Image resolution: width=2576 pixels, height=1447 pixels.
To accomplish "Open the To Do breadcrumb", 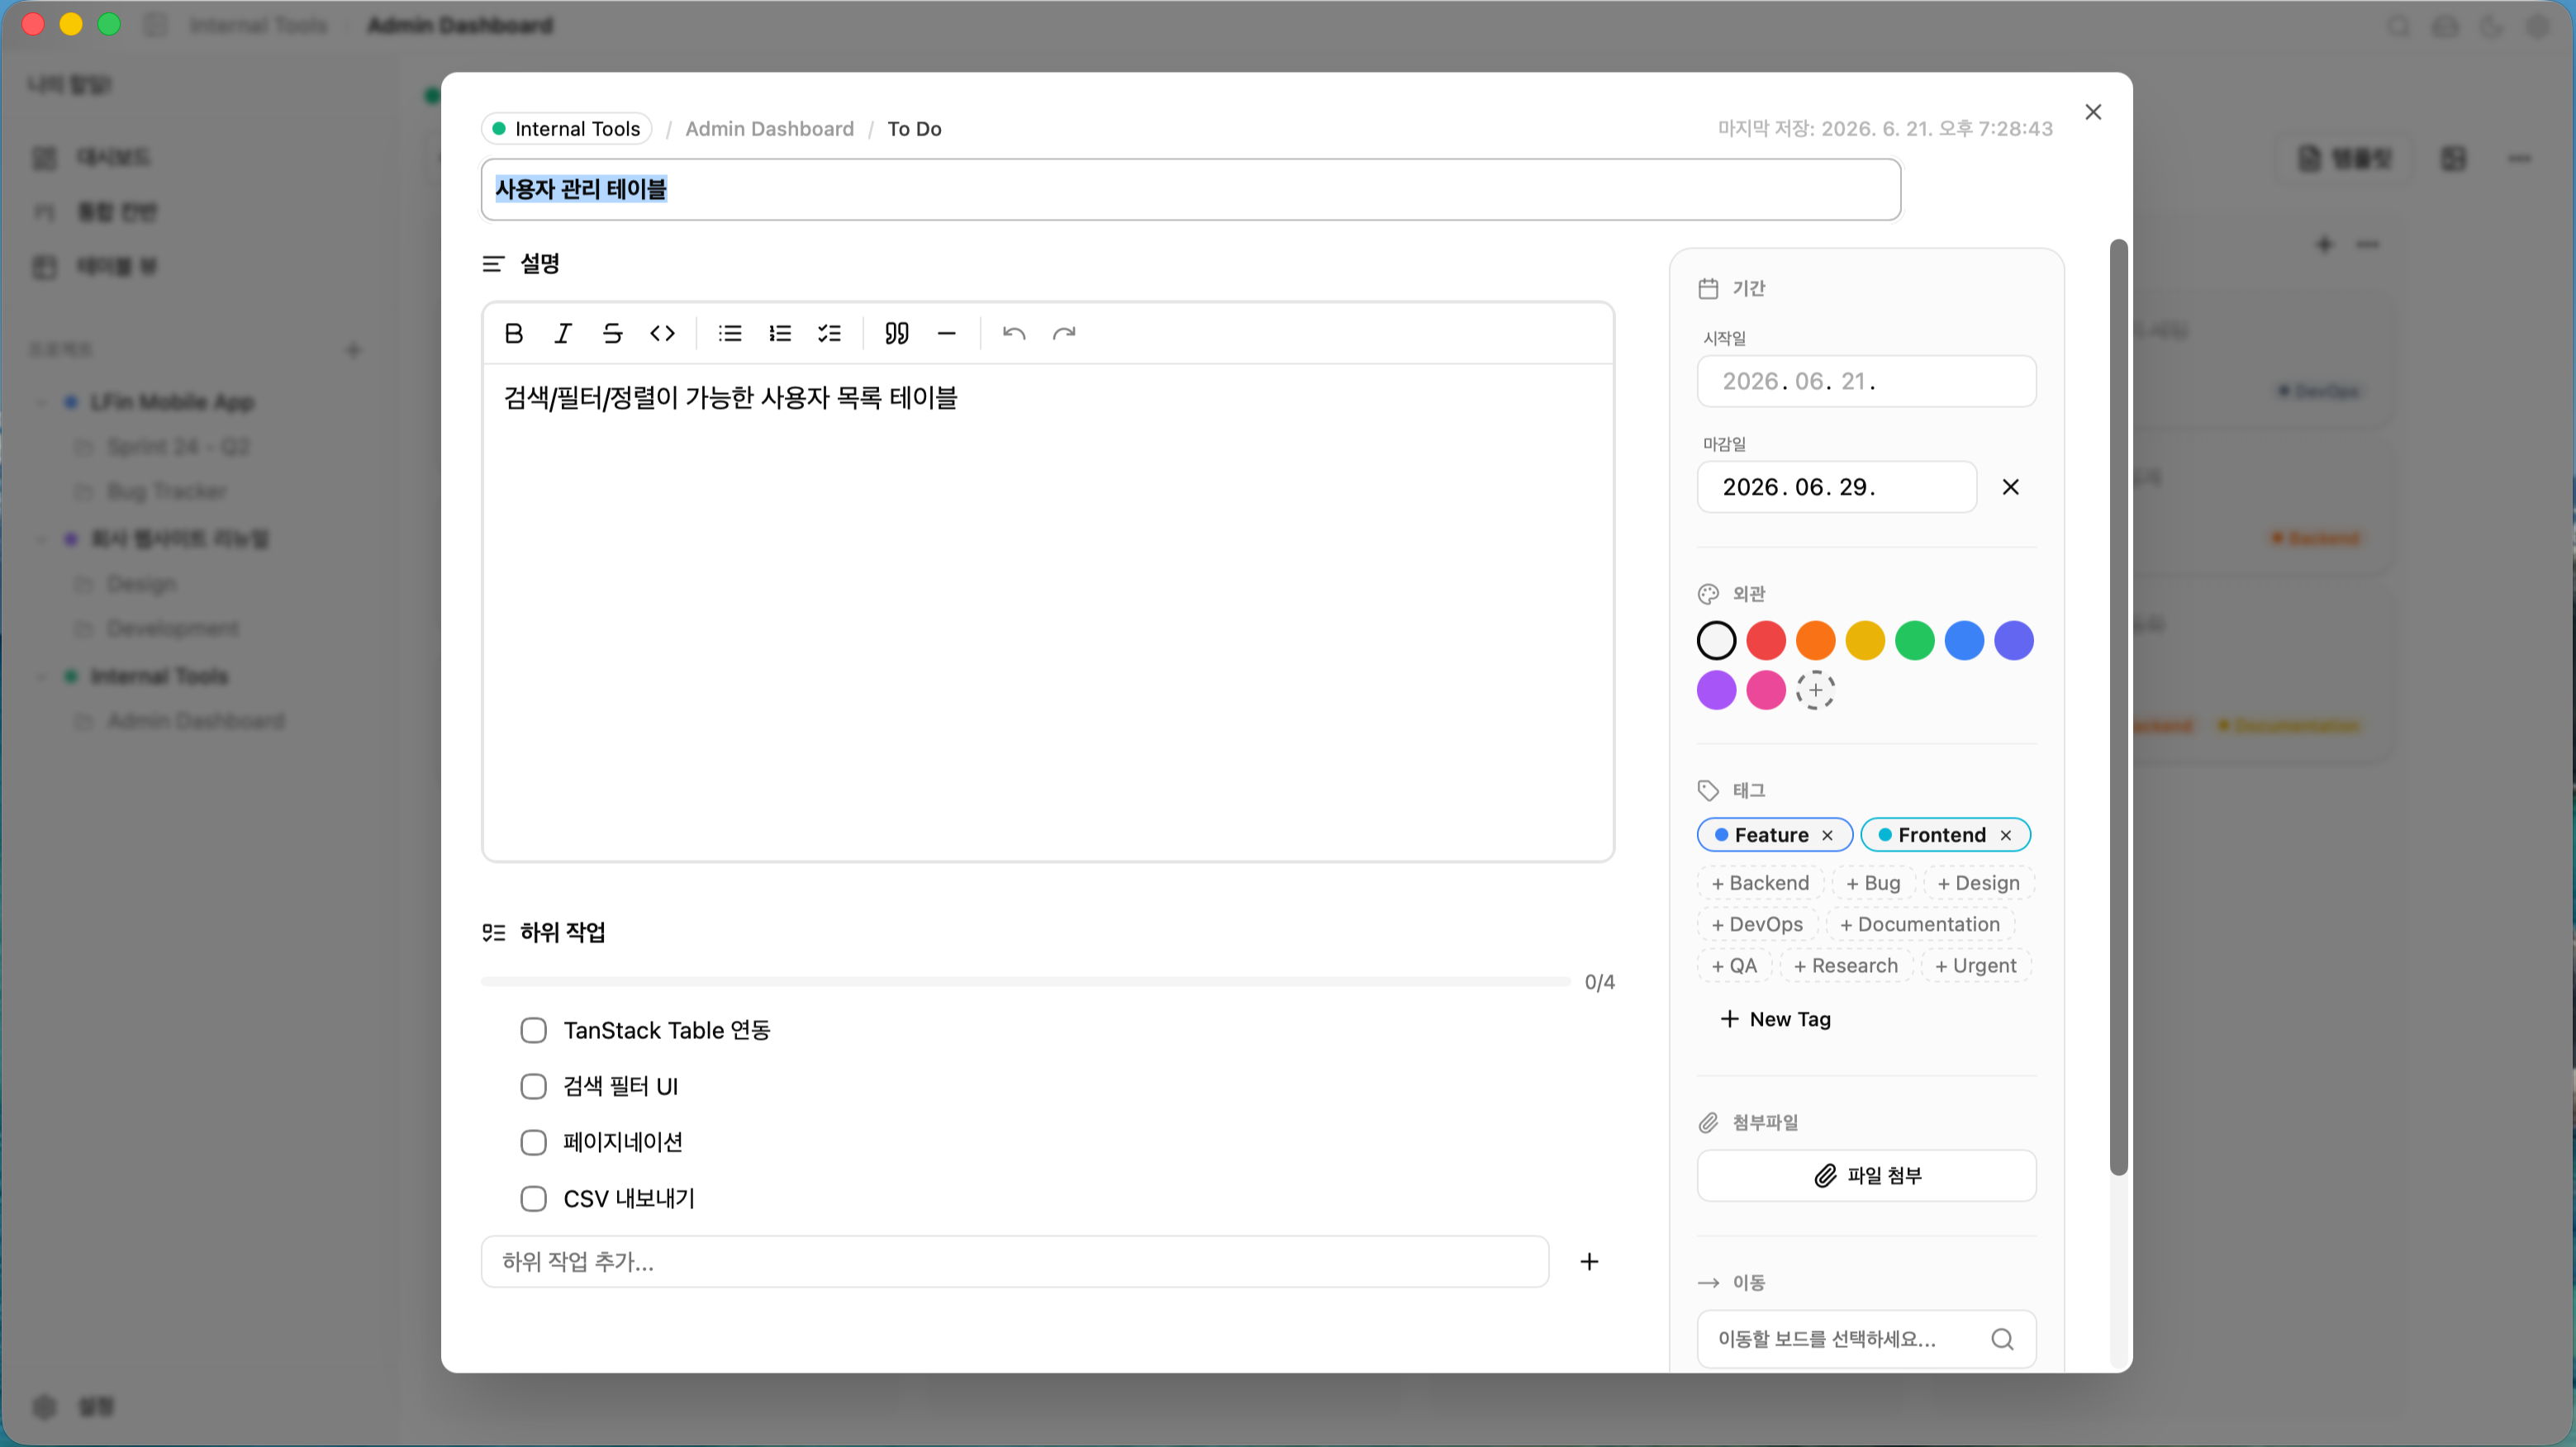I will pos(914,129).
